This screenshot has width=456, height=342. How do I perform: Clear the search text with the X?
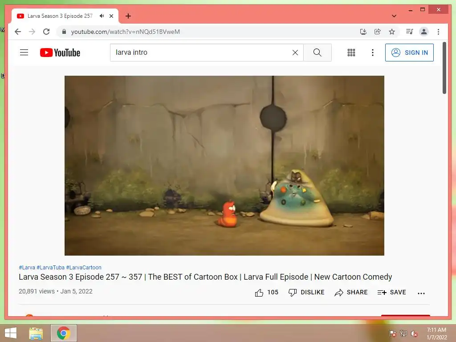point(295,53)
